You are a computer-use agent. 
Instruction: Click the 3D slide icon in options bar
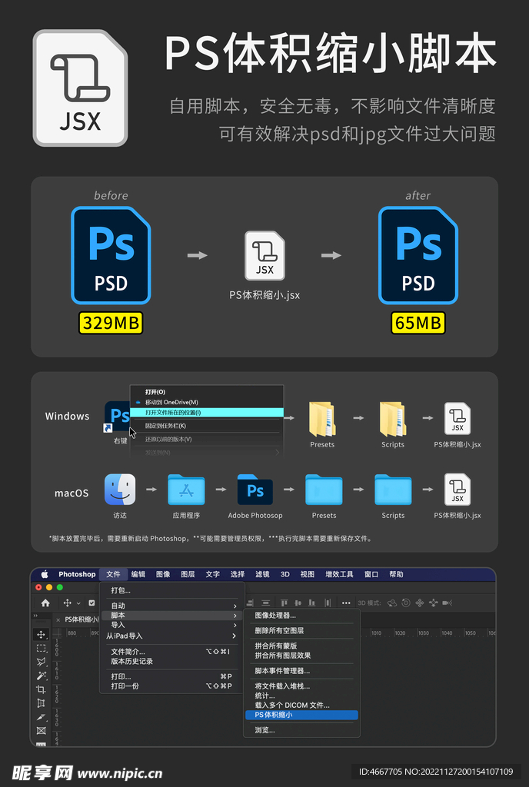(433, 603)
